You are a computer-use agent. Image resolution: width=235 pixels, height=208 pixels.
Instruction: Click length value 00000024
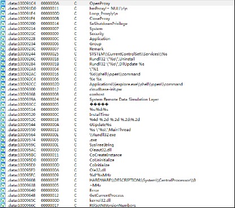pyautogui.click(x=50, y=99)
